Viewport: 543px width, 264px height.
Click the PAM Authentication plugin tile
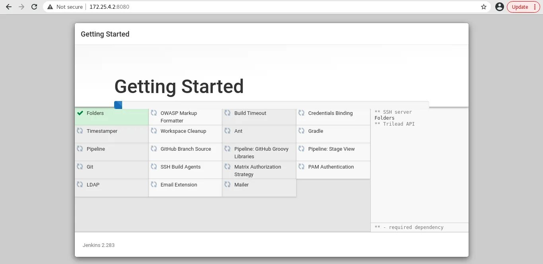point(333,170)
